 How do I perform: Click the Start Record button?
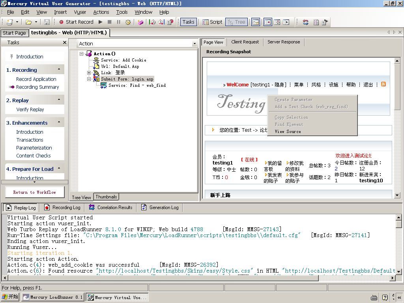pos(76,22)
